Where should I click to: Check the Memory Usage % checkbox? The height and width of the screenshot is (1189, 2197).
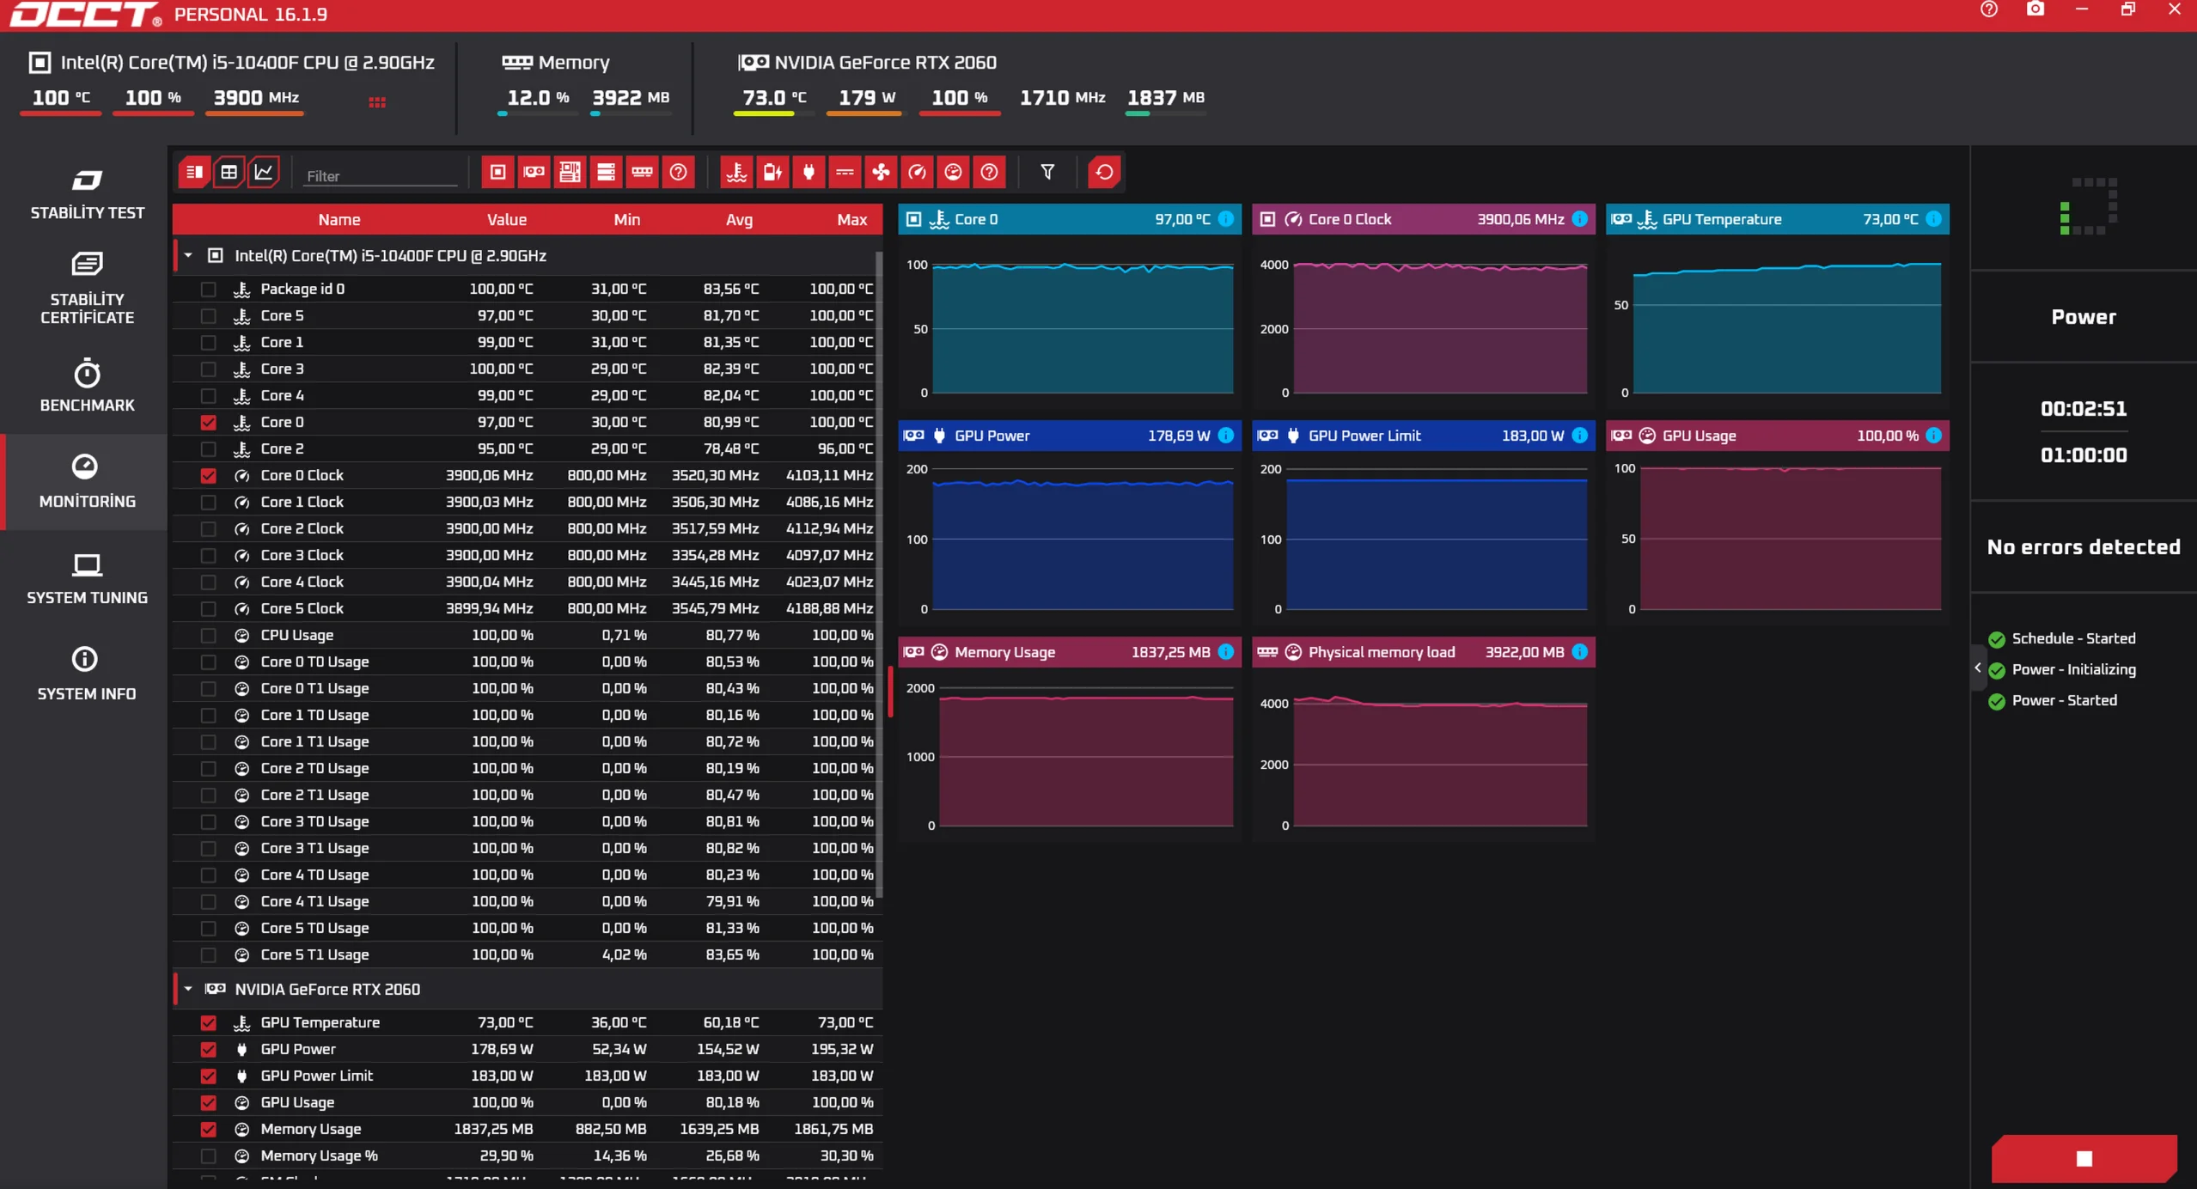[208, 1156]
